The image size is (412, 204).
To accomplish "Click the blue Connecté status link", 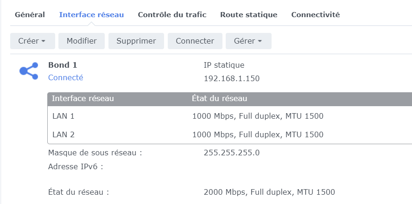I will 66,78.
